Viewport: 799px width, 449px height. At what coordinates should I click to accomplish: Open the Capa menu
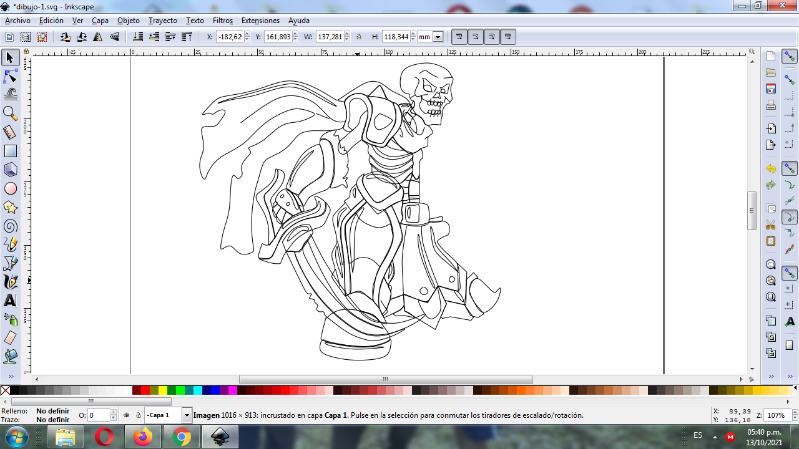click(x=100, y=21)
